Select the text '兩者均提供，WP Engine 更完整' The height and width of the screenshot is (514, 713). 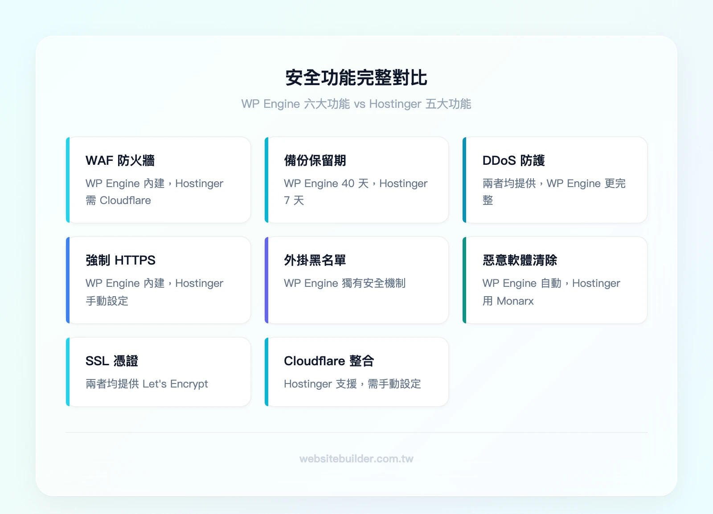(x=554, y=192)
